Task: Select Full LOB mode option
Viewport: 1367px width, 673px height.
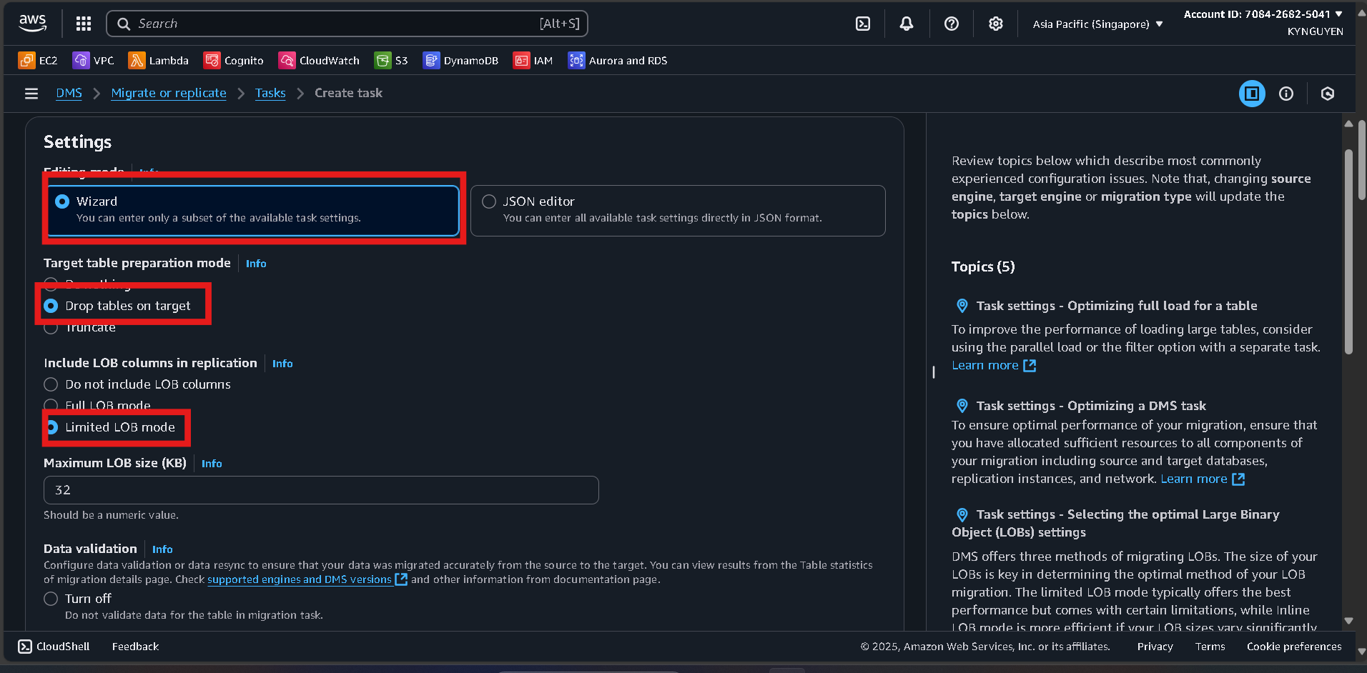Action: (x=51, y=405)
